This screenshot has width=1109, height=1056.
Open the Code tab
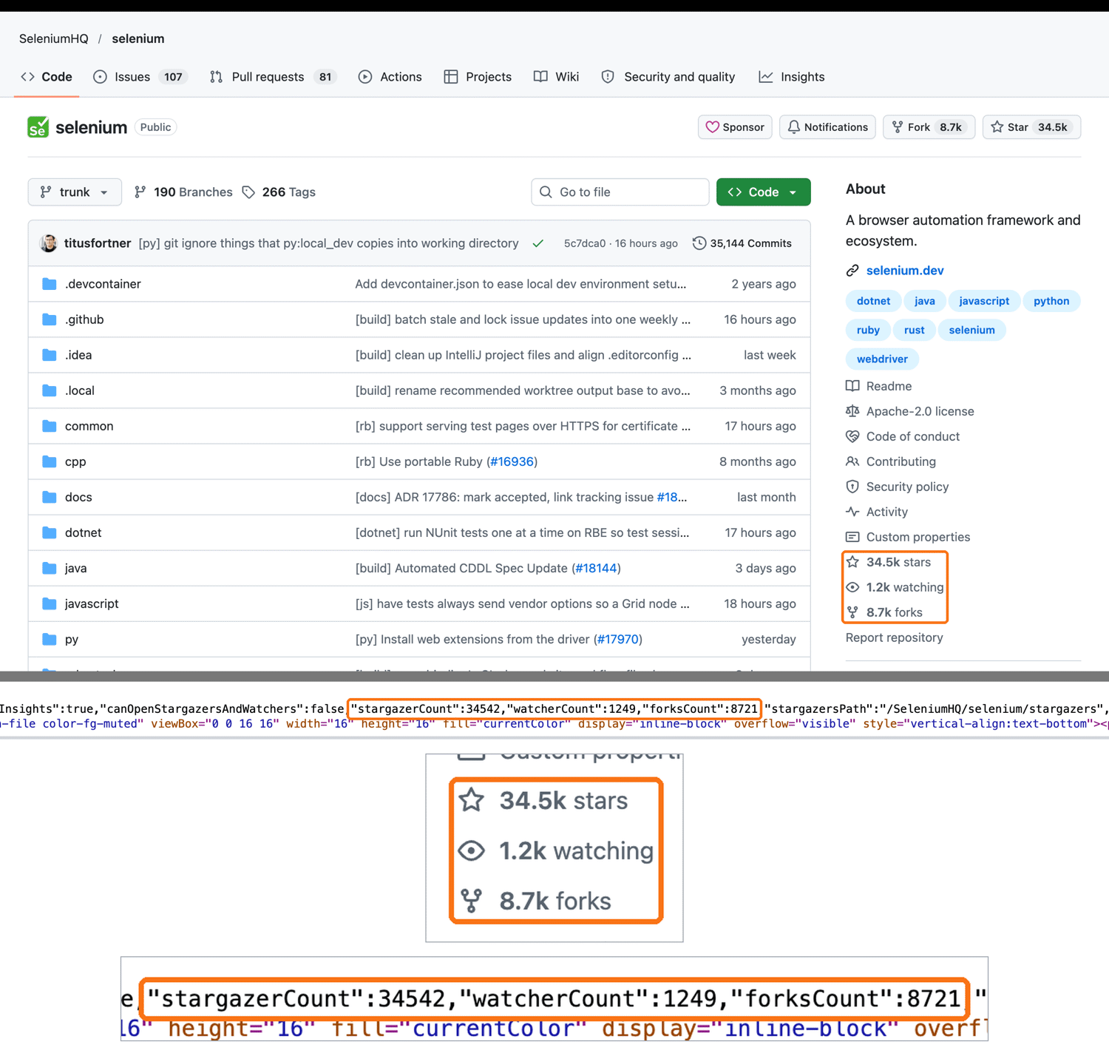click(x=47, y=77)
